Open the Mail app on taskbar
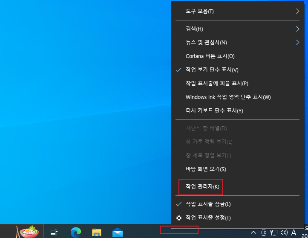The height and width of the screenshot is (238, 308). tap(118, 232)
